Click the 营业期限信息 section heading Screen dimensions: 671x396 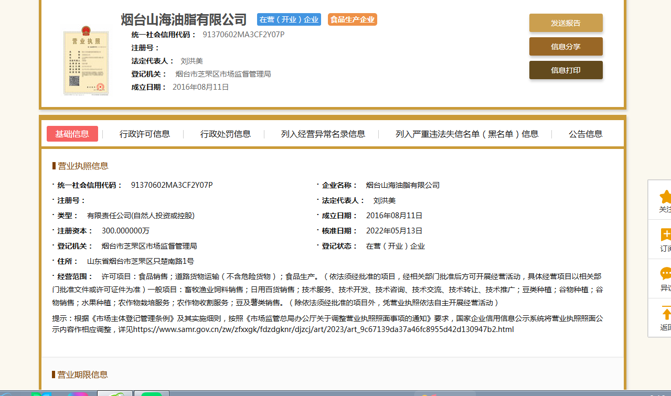(x=82, y=374)
